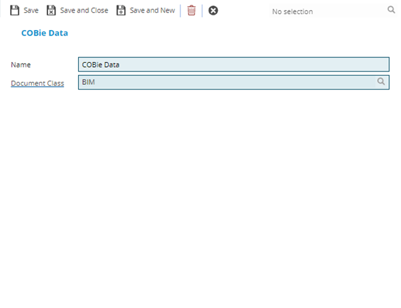The width and height of the screenshot is (401, 308).
Task: Follow the Document Class link
Action: coord(37,83)
